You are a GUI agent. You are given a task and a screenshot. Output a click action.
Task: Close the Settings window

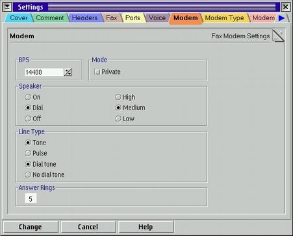click(286, 7)
